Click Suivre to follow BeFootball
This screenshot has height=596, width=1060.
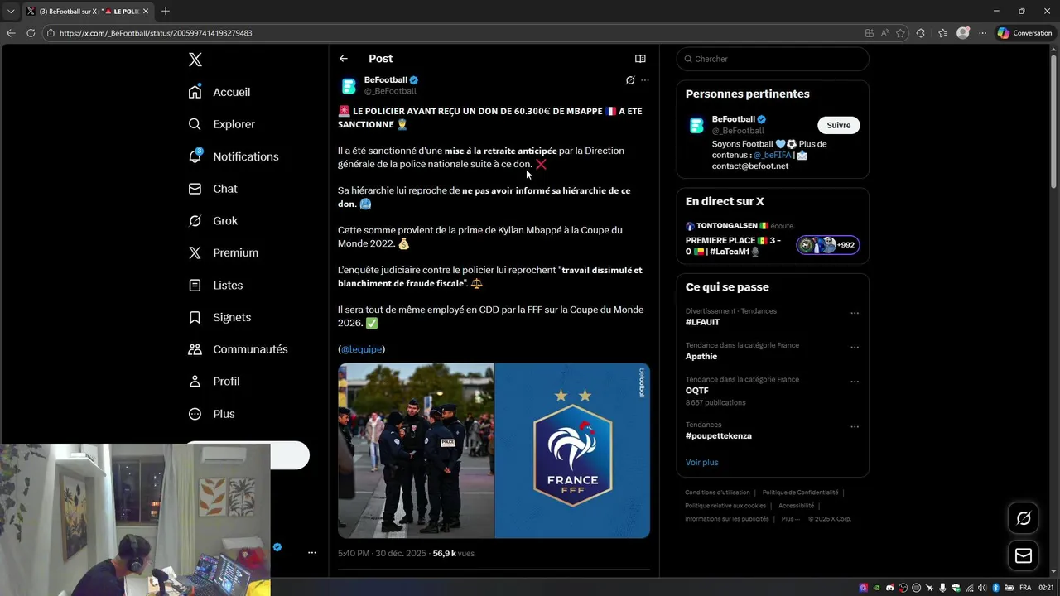[839, 125]
